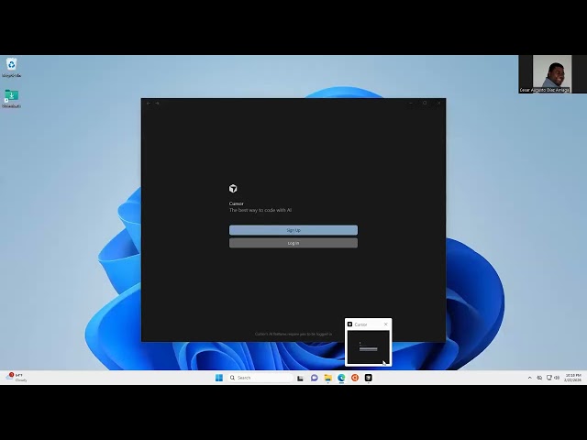
Task: Click the meeting participant video thumbnail
Action: (x=552, y=74)
